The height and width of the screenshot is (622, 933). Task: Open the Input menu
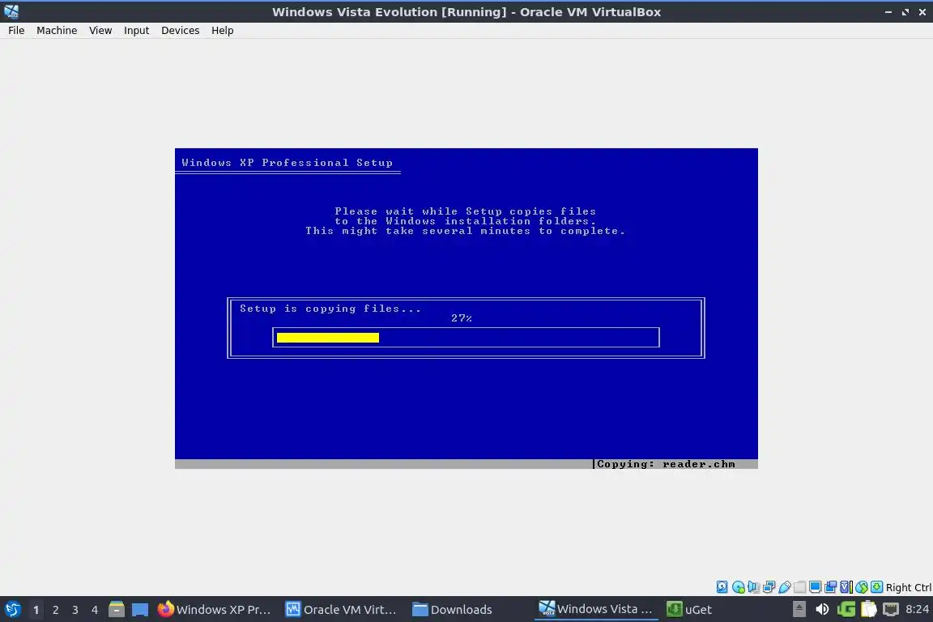coord(136,30)
